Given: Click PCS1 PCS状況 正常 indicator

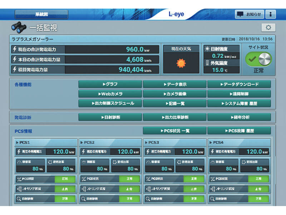Looking at the screenshot, I should (65, 179).
